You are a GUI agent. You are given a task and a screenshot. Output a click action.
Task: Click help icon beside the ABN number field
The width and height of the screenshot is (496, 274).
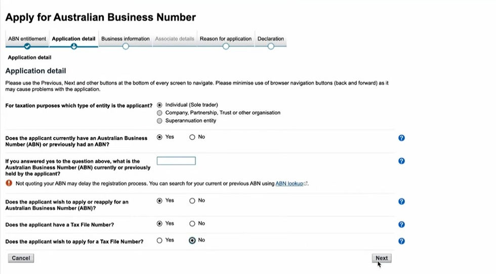(401, 161)
